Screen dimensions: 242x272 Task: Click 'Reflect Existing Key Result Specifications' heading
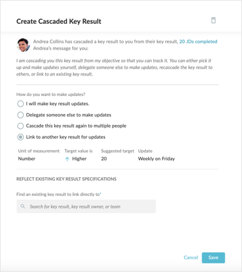pos(66,179)
